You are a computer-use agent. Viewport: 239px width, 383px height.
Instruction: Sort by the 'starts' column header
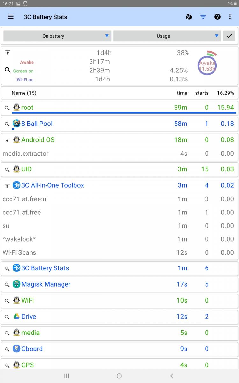point(202,93)
